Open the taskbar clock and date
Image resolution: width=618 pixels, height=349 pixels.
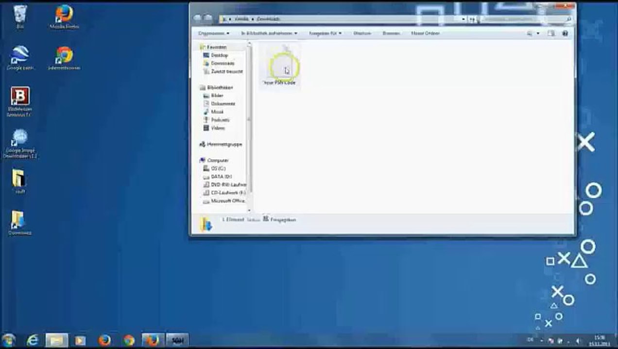pyautogui.click(x=600, y=340)
